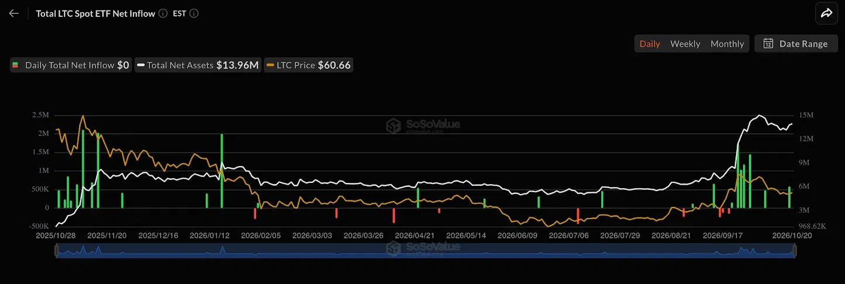Switch to the Monthly interval tab
Screen dimensions: 845x284
[x=727, y=44]
